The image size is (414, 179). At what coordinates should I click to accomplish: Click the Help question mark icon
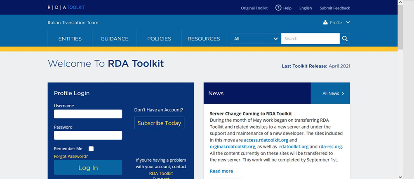pyautogui.click(x=278, y=8)
